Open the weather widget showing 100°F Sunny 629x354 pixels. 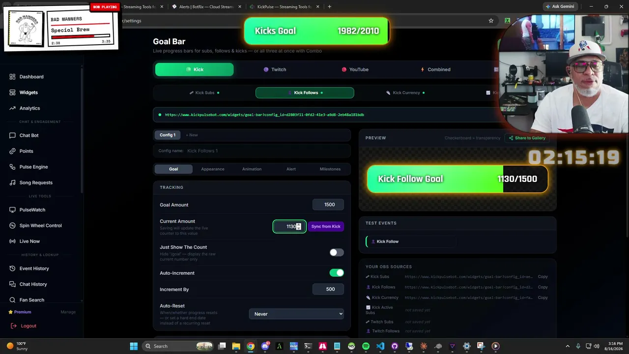click(17, 346)
